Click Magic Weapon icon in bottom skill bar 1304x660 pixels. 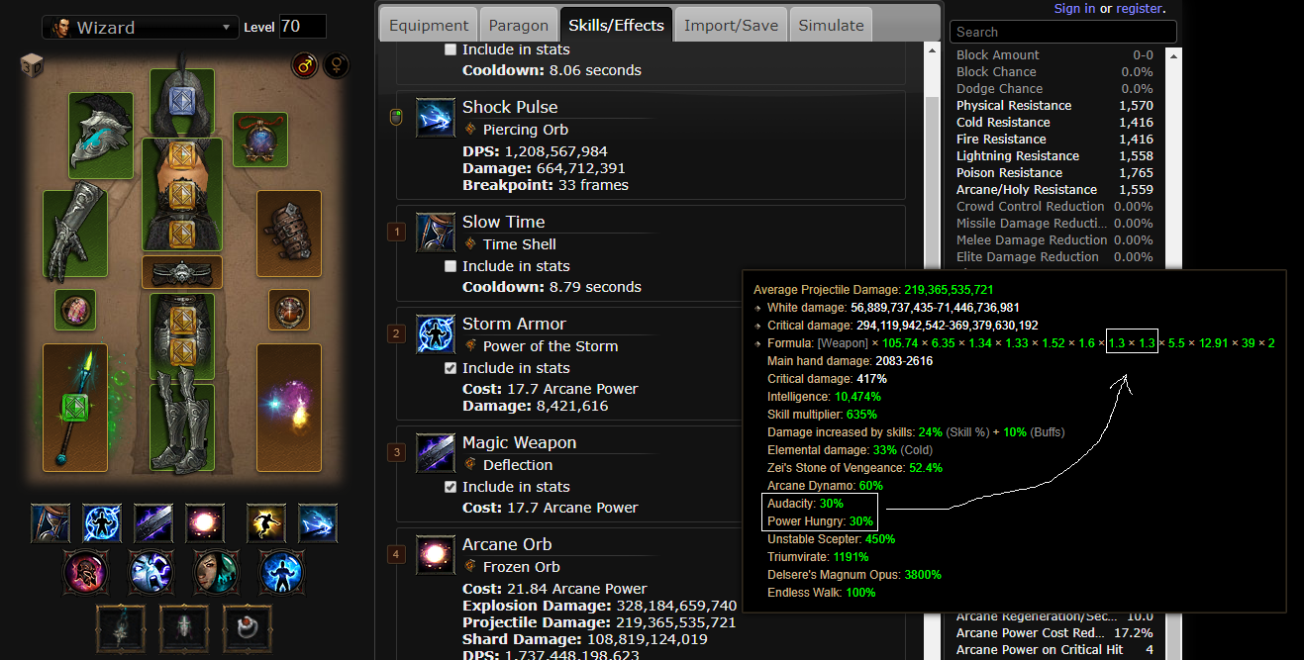click(153, 523)
